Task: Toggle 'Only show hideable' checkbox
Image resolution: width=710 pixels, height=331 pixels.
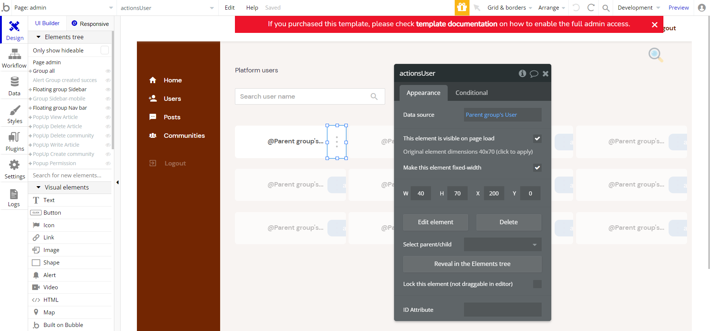Action: click(x=105, y=50)
